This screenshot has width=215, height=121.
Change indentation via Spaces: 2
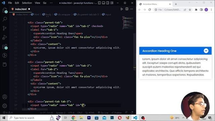60,113
